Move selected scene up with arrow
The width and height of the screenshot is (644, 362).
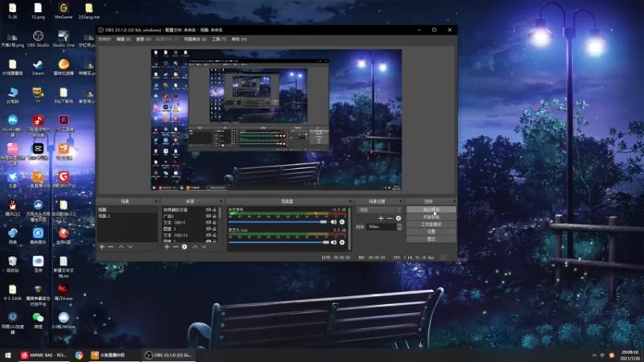pos(122,247)
